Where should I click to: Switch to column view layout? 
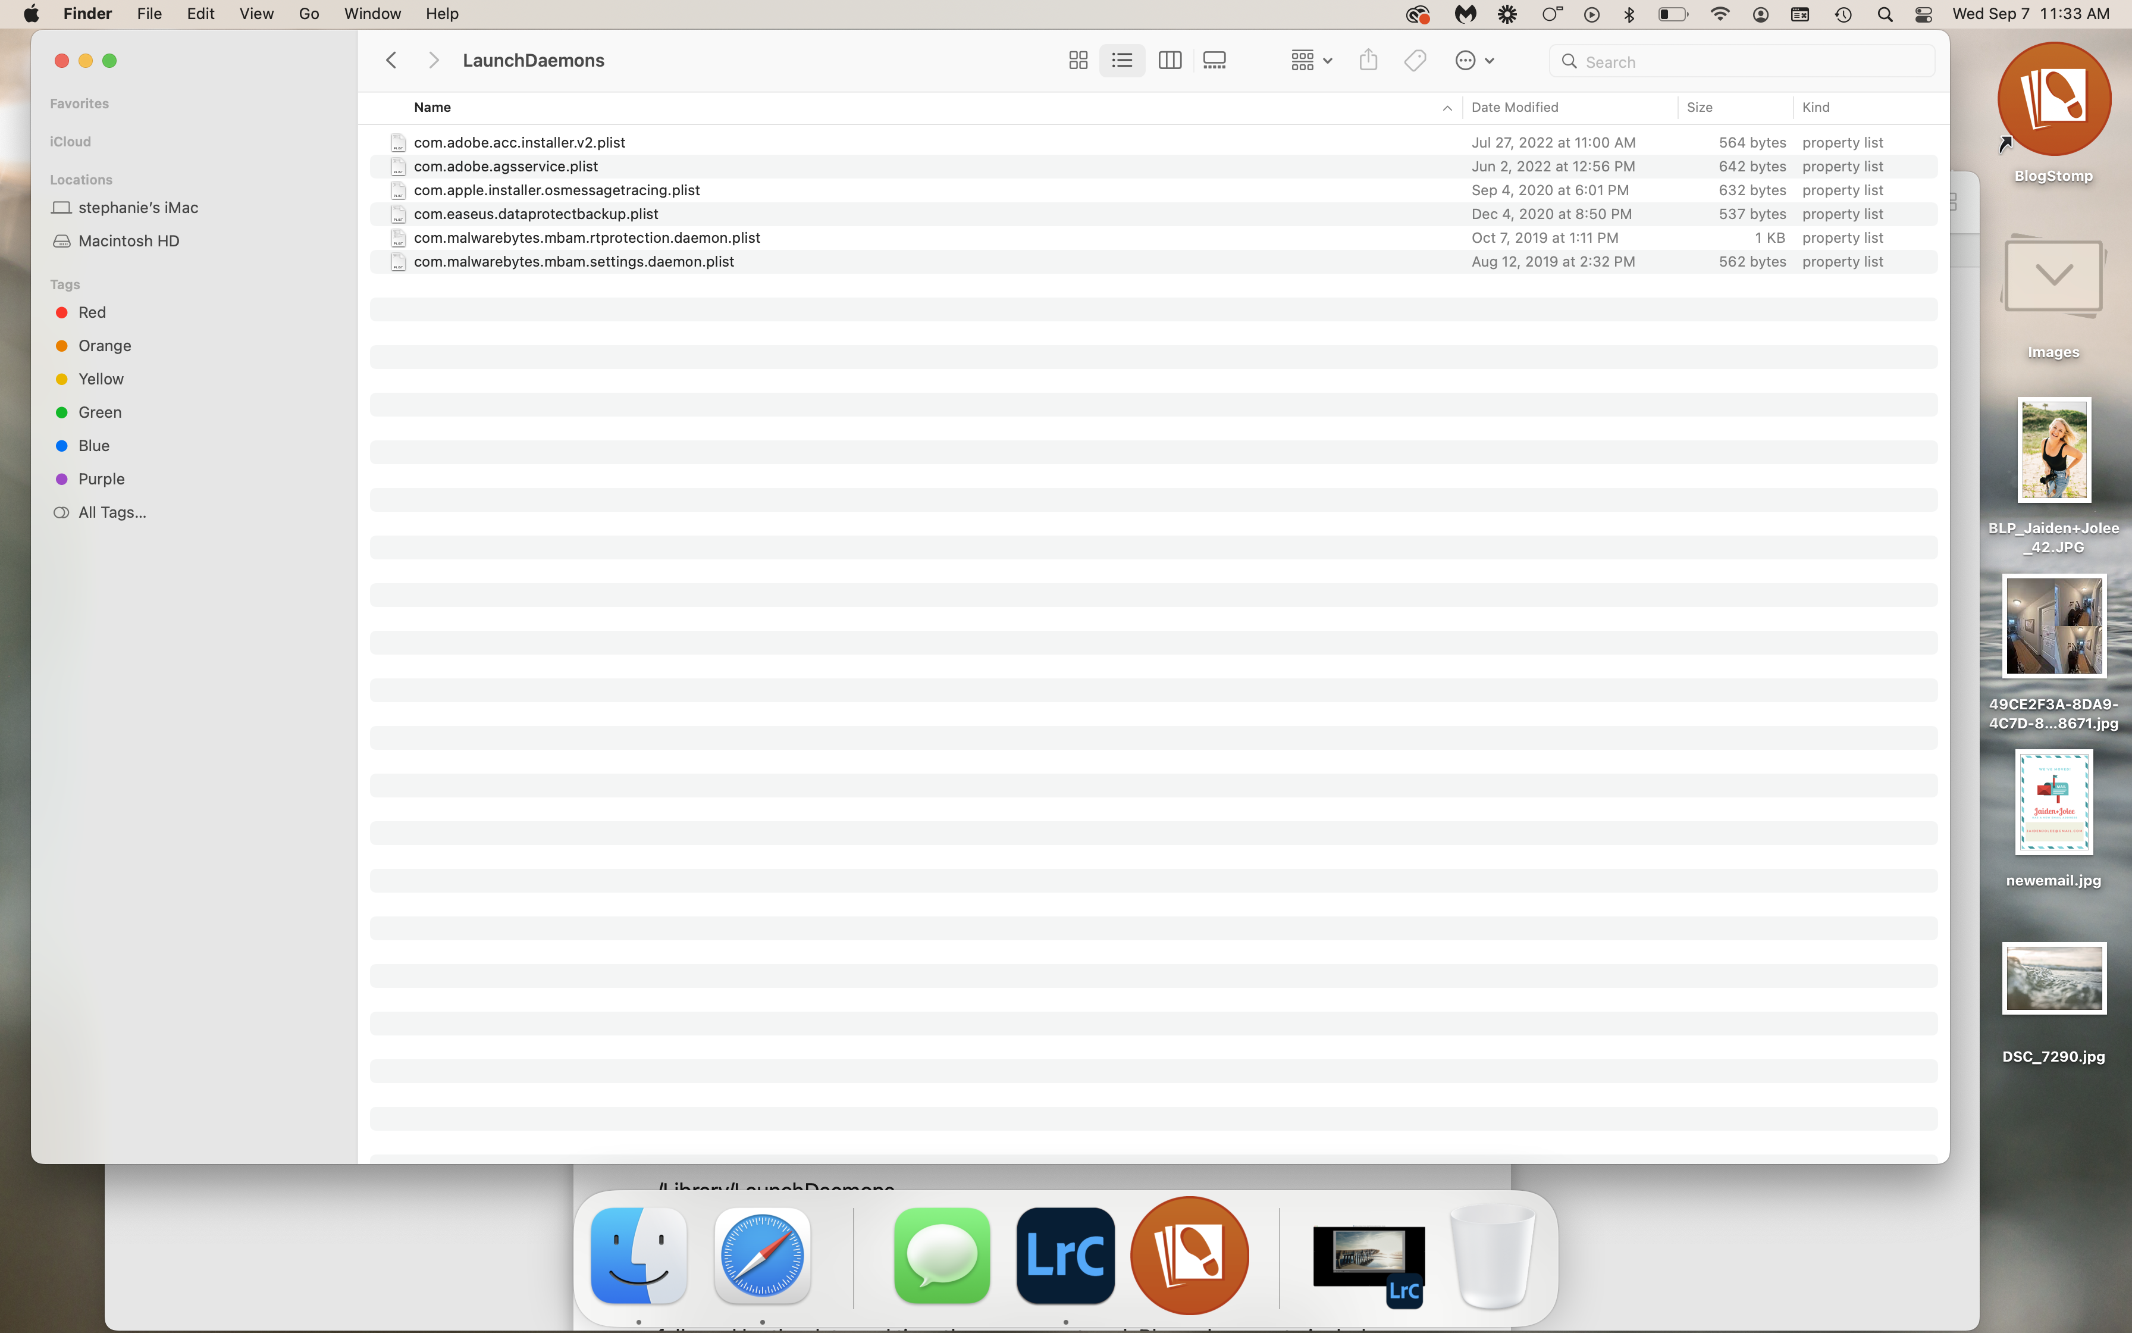tap(1169, 61)
